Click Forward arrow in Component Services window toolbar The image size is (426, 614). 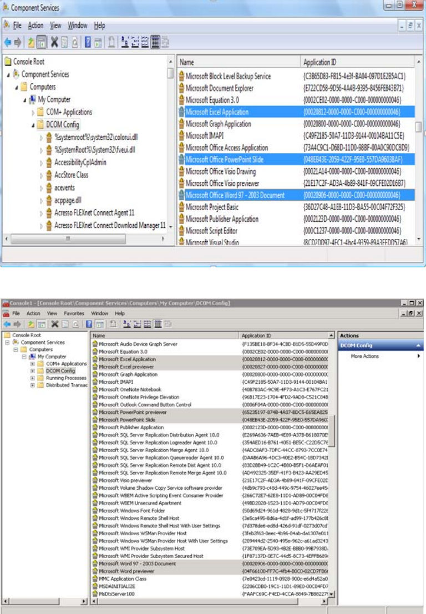pyautogui.click(x=18, y=42)
